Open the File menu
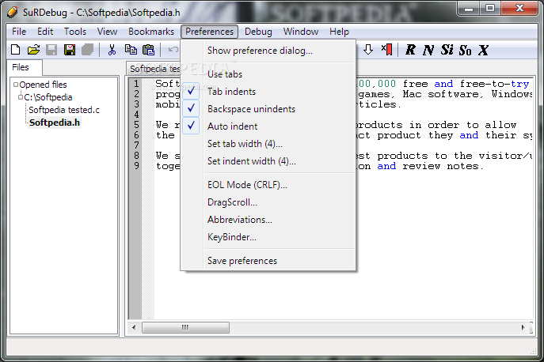544x362 pixels. click(19, 32)
